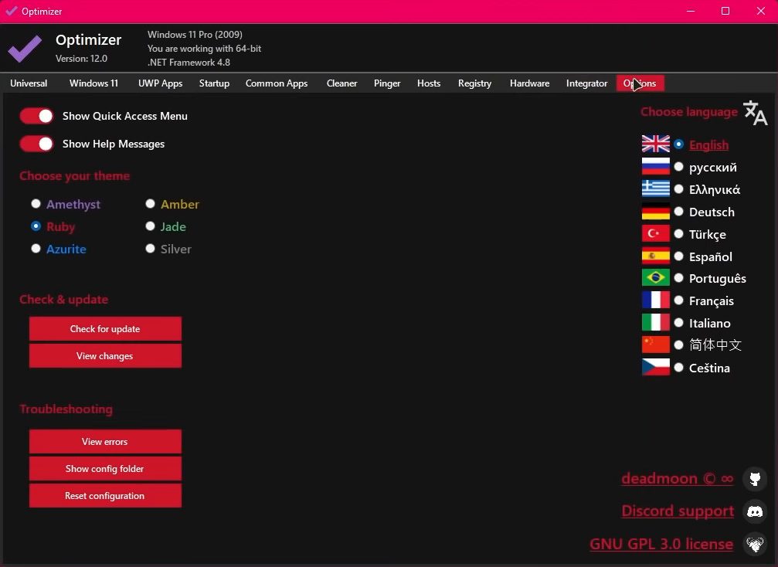Screen dimensions: 778x567
Task: Click the translate language icon
Action: (755, 113)
